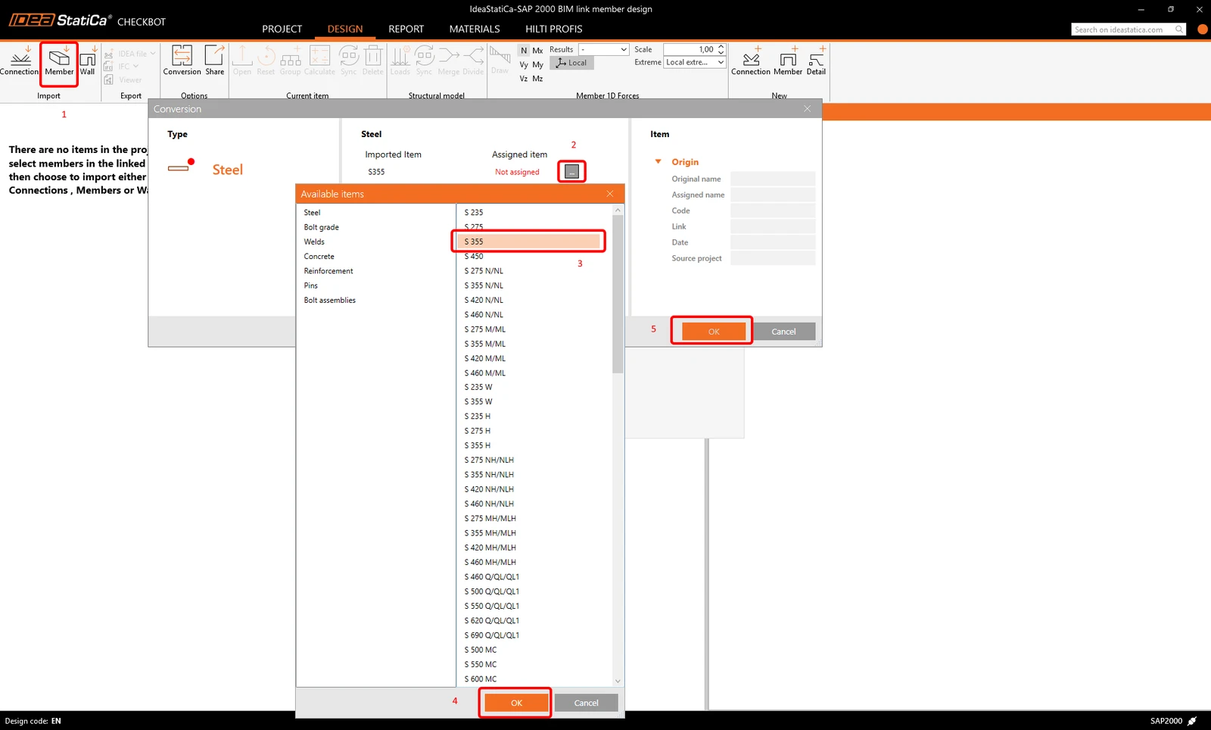Switch to the MATERIALS tab
The image size is (1211, 730).
tap(475, 30)
